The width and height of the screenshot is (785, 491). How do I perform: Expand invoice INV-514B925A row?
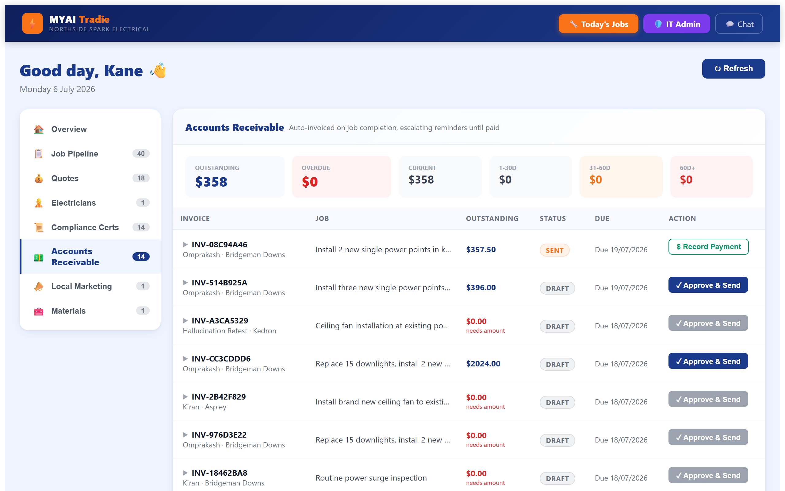[x=185, y=283]
